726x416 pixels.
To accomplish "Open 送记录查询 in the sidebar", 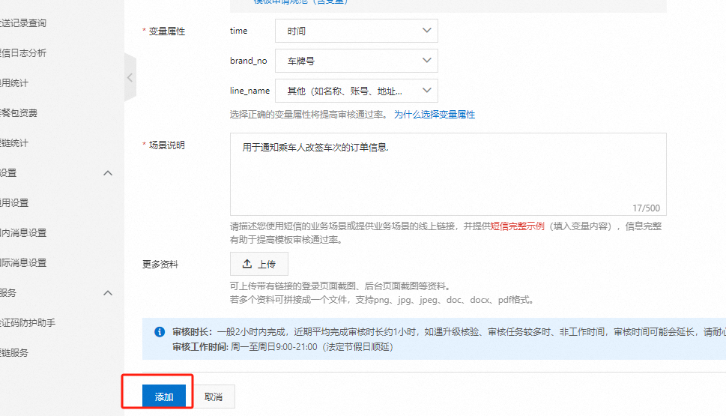I will (x=23, y=23).
